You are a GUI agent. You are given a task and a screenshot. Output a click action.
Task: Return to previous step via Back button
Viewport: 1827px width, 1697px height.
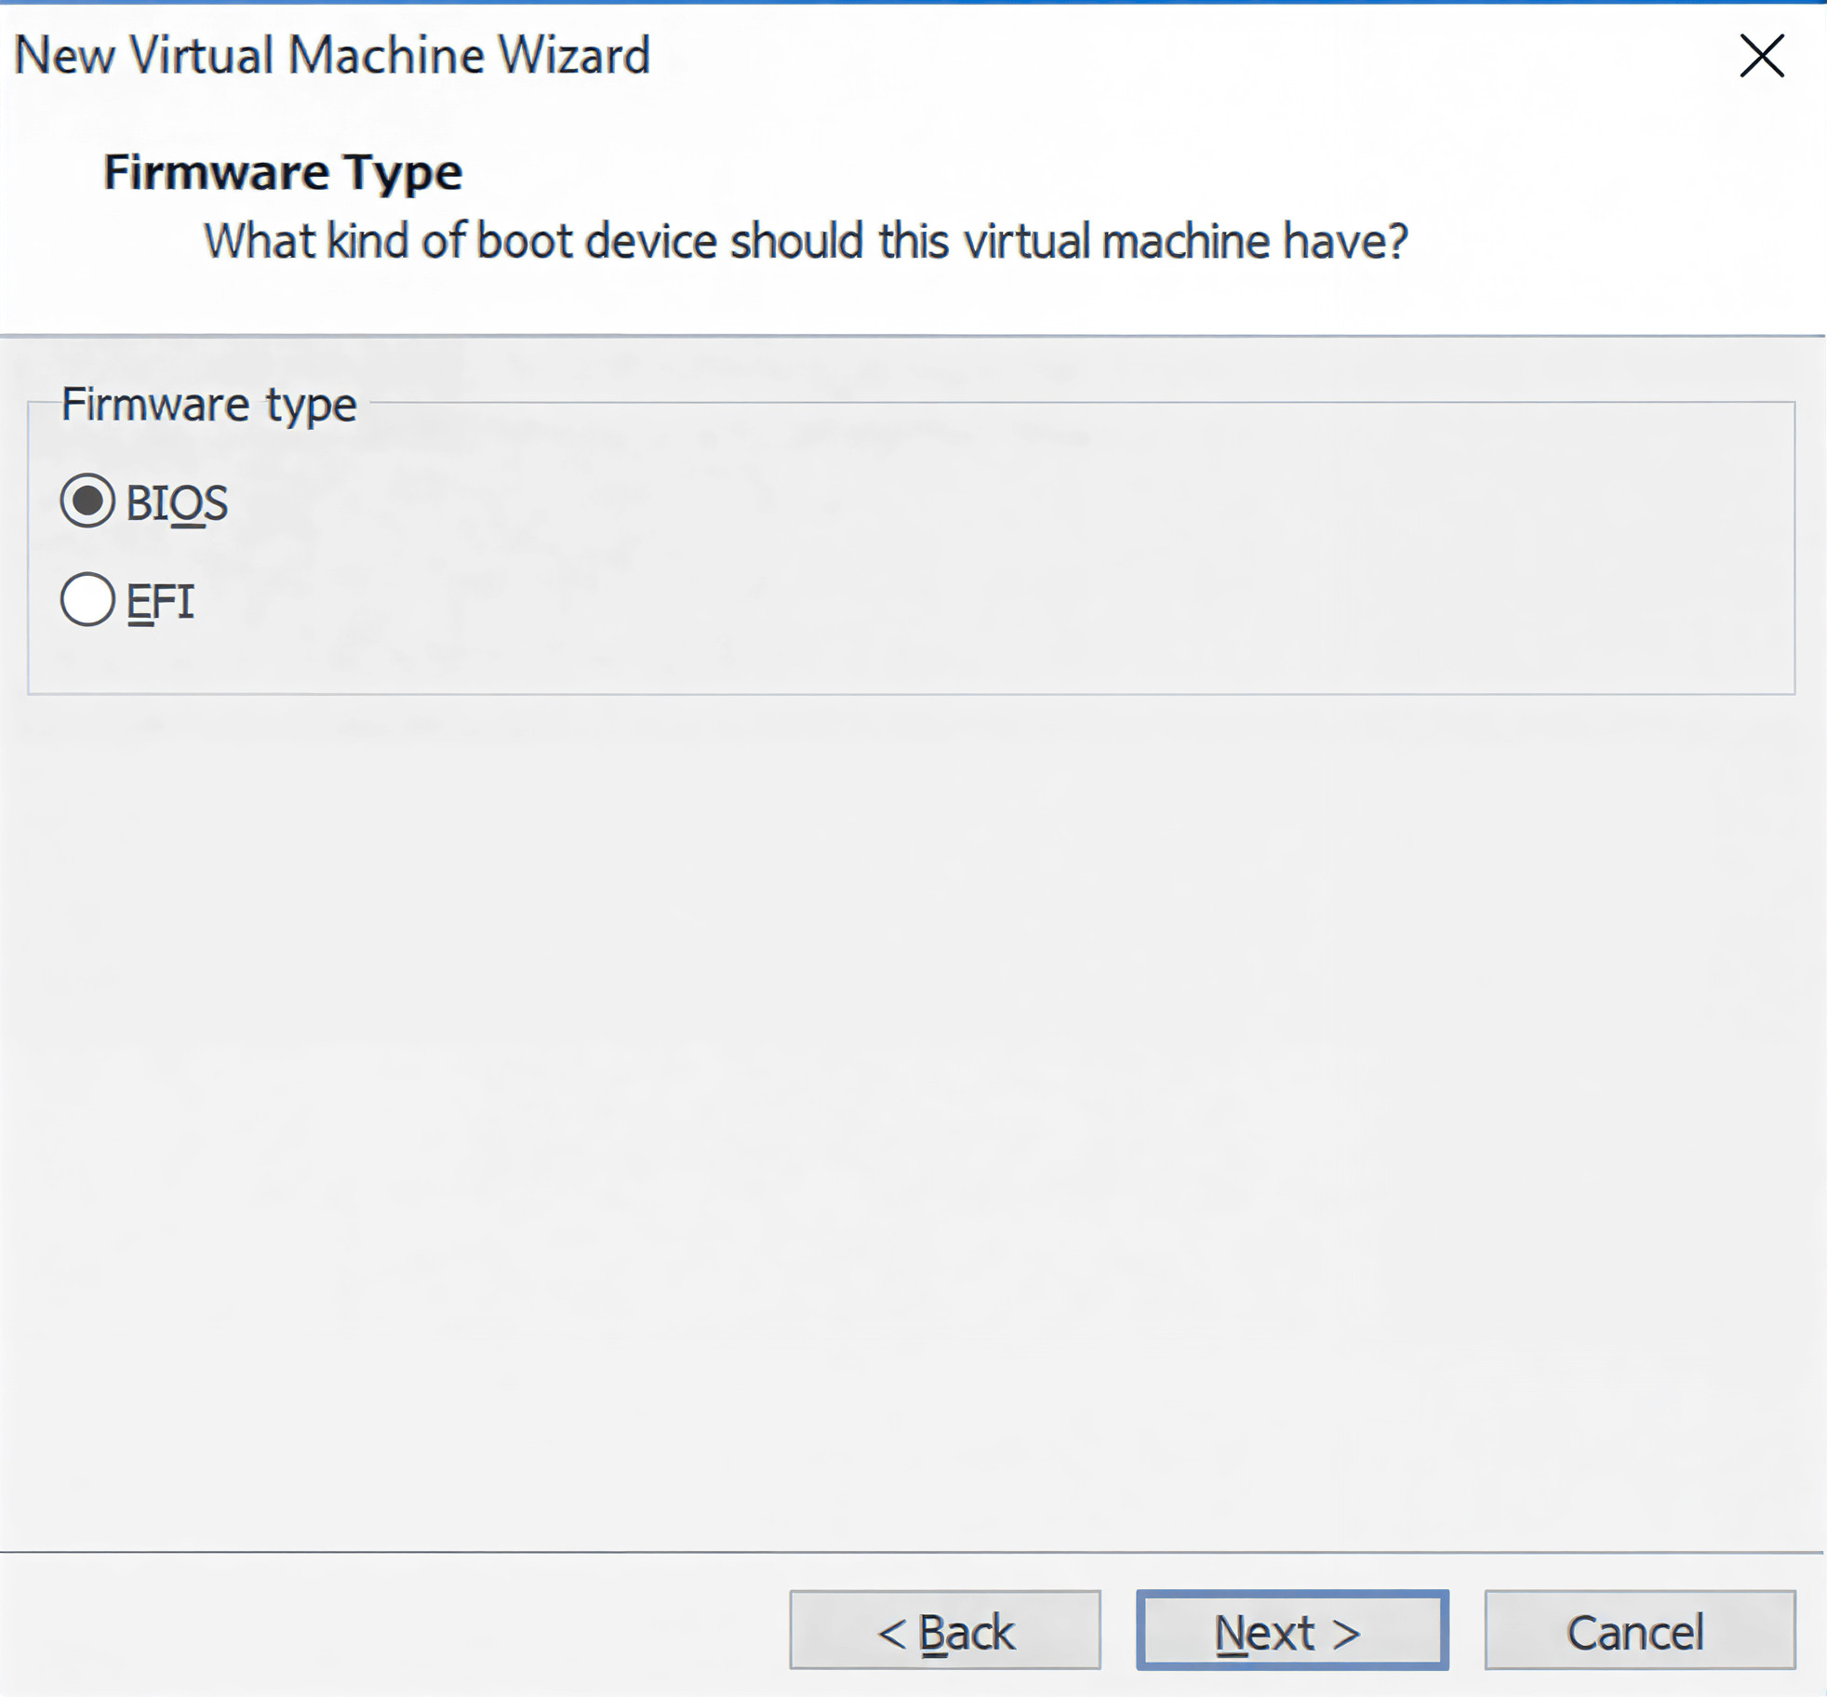click(x=944, y=1630)
